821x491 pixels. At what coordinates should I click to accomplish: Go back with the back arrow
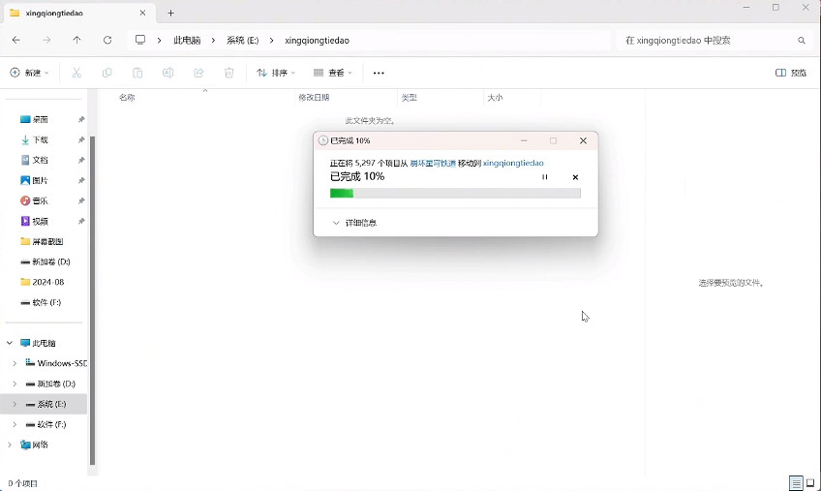[16, 41]
